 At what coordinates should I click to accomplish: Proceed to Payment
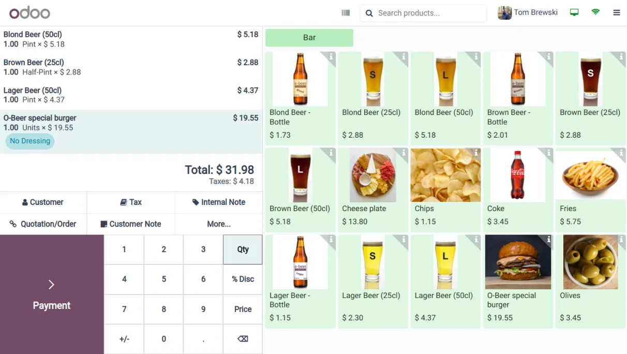(x=52, y=294)
